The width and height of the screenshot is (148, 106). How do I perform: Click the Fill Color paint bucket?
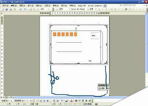point(62,101)
